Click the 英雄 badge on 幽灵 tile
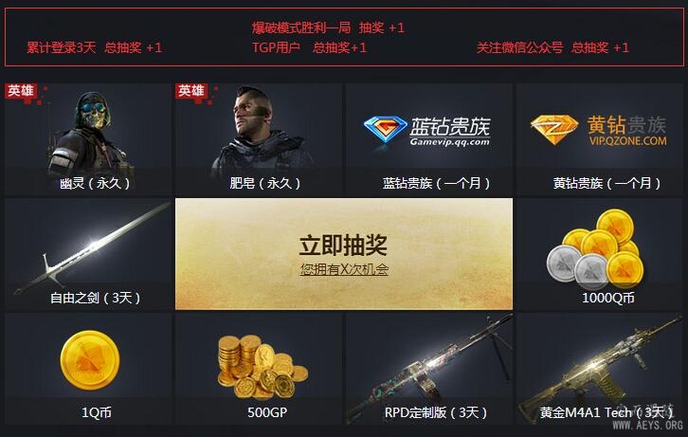The width and height of the screenshot is (688, 437). 21,91
